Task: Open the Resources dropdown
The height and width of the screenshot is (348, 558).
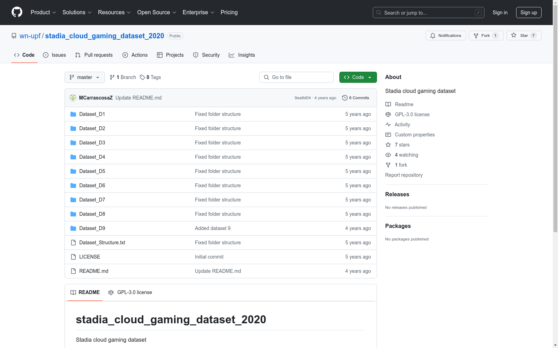Action: (x=114, y=12)
